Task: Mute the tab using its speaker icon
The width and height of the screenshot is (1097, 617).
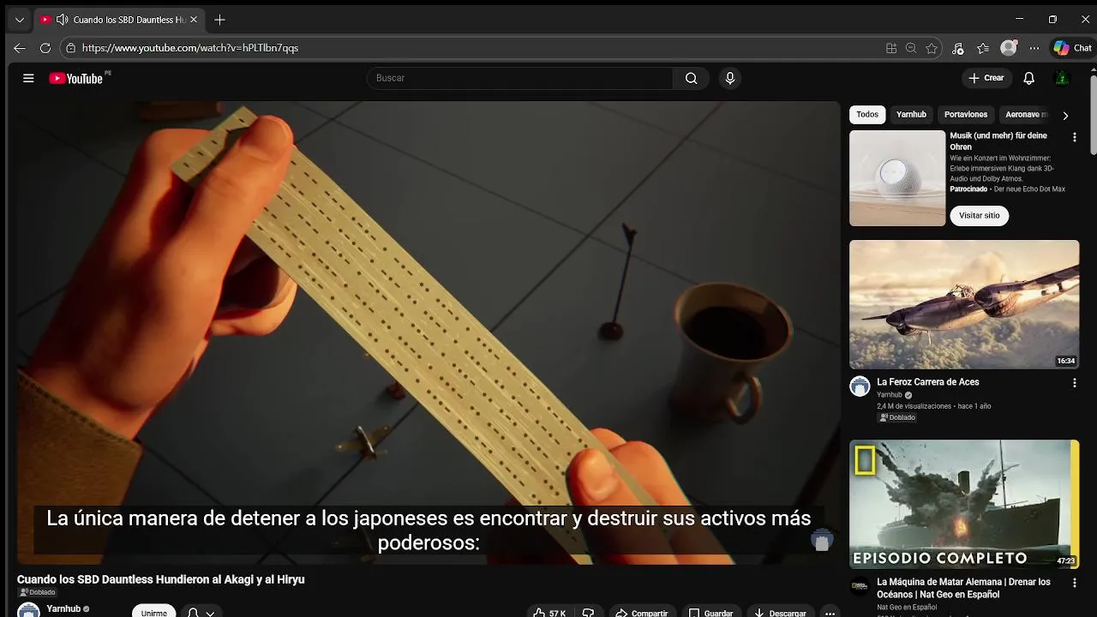Action: (x=62, y=20)
